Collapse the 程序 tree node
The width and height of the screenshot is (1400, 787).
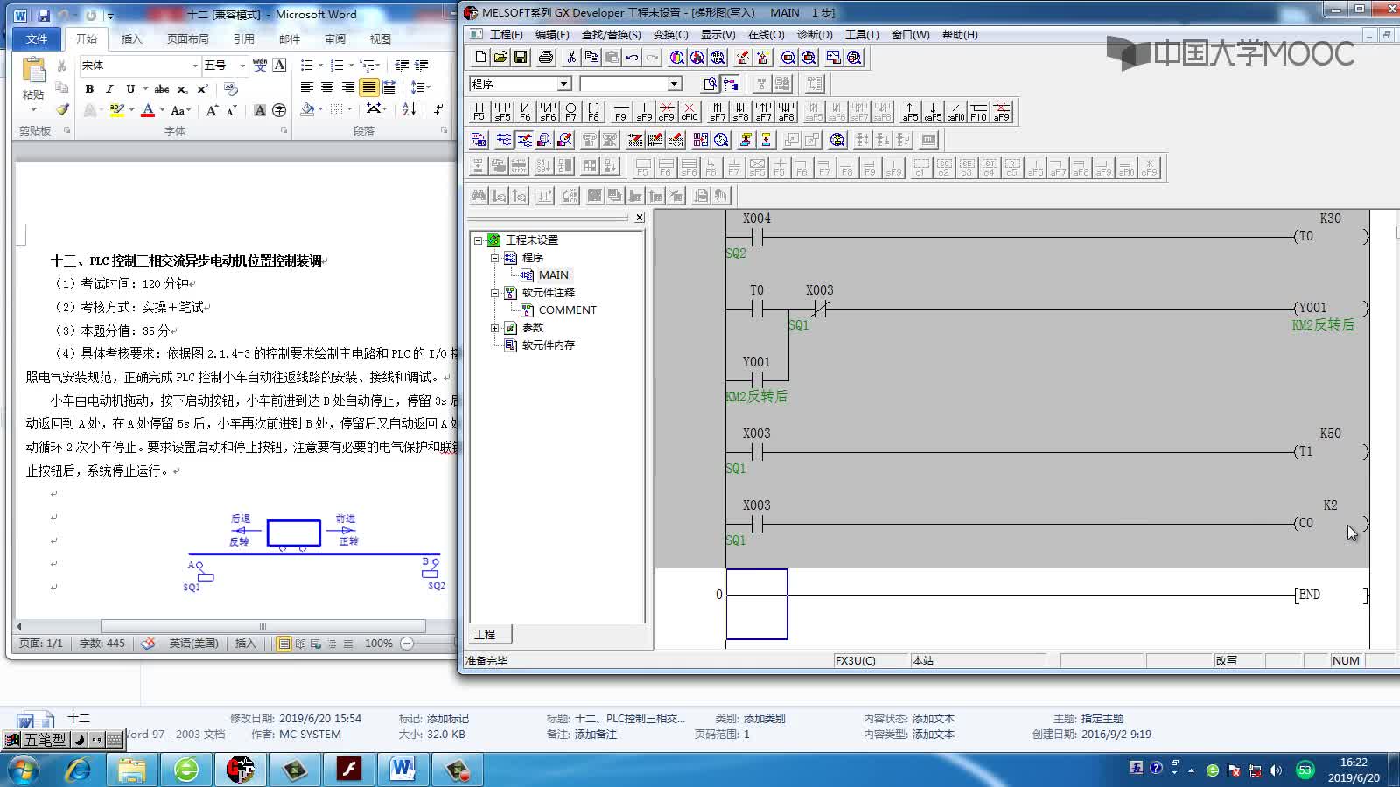494,257
